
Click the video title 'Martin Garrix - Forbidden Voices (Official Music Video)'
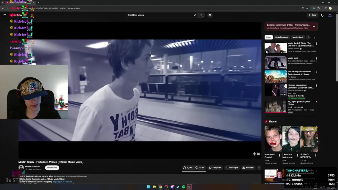coord(51,162)
